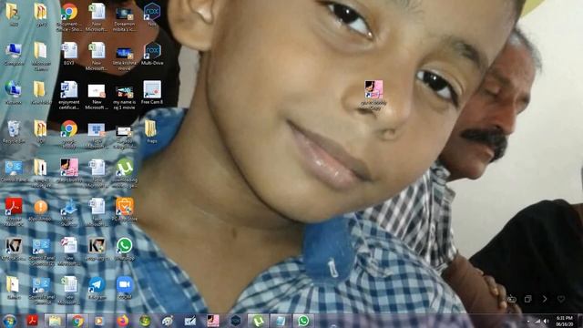Select the Recycle Bin icon

pyautogui.click(x=14, y=131)
